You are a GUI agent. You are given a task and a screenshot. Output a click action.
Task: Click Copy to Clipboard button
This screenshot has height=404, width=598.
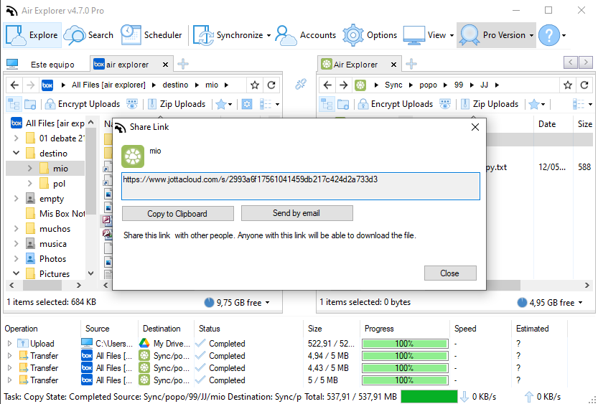point(178,213)
